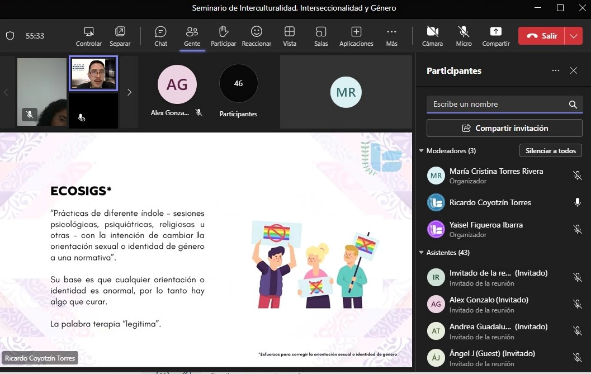The height and width of the screenshot is (374, 591).
Task: Toggle the Cámara on
Action: (x=432, y=36)
